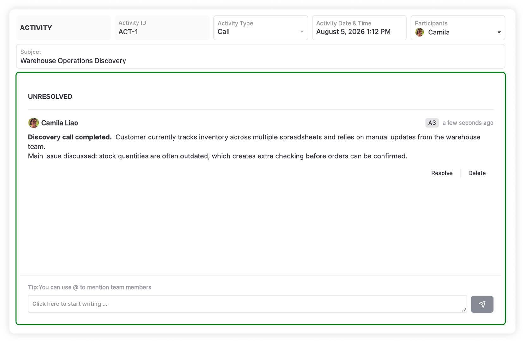Expand the Participants dropdown arrow
Image resolution: width=525 pixels, height=343 pixels.
click(499, 32)
